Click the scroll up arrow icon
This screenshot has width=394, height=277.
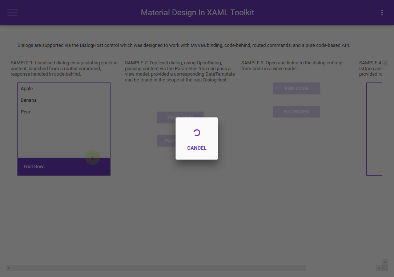pyautogui.click(x=385, y=63)
